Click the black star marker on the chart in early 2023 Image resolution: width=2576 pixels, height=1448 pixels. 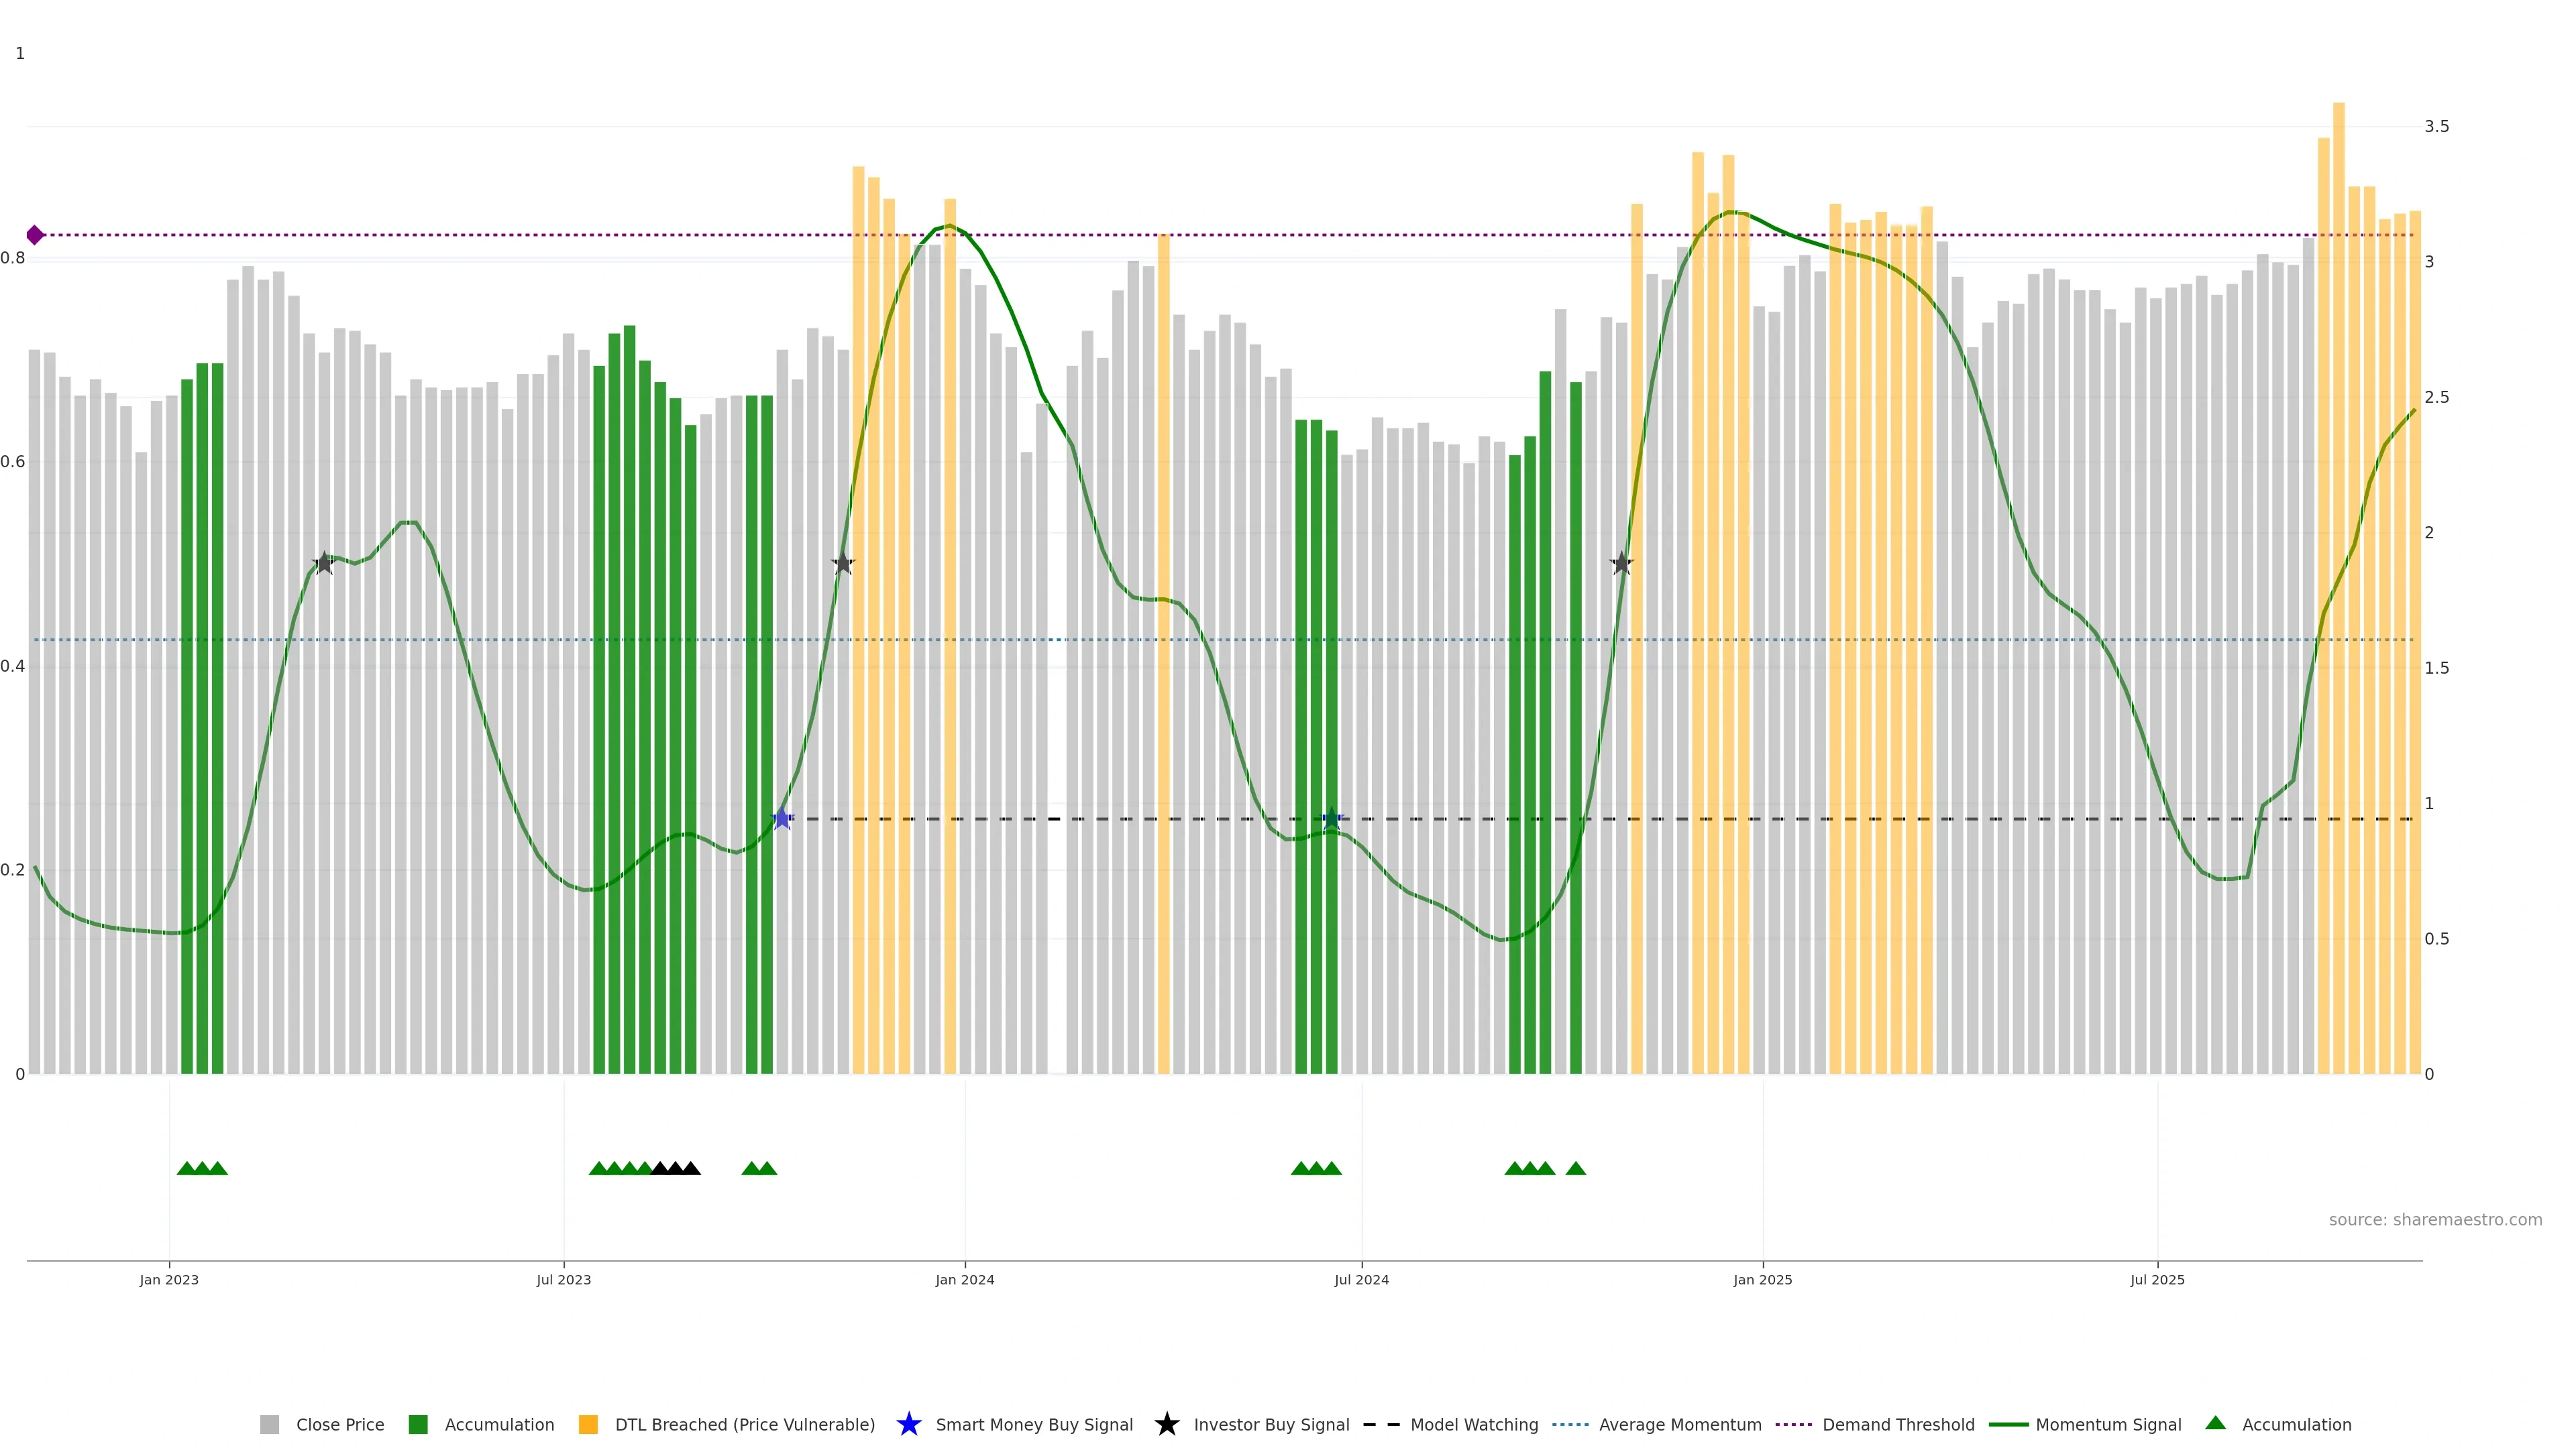coord(323,564)
